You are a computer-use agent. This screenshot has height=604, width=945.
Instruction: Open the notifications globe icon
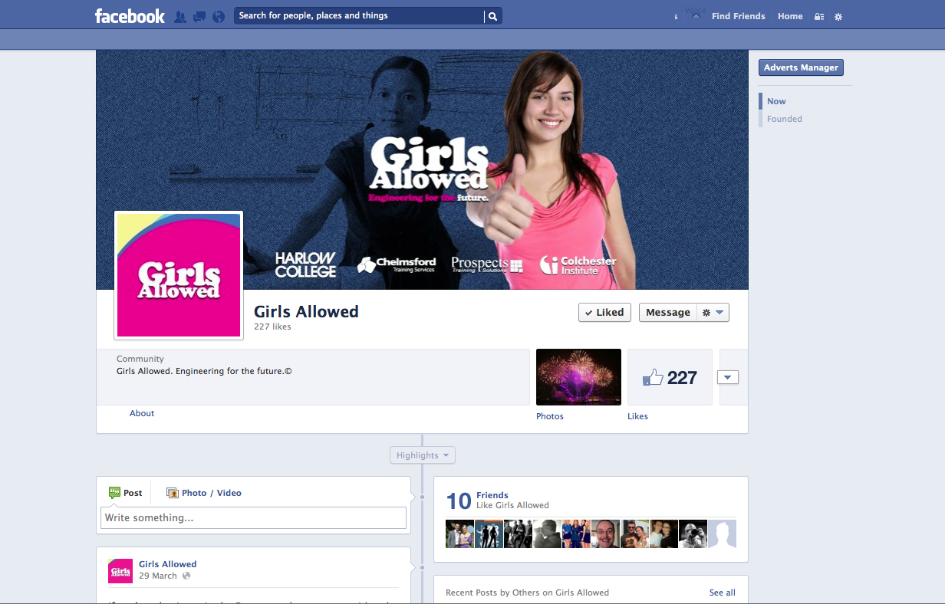point(219,16)
